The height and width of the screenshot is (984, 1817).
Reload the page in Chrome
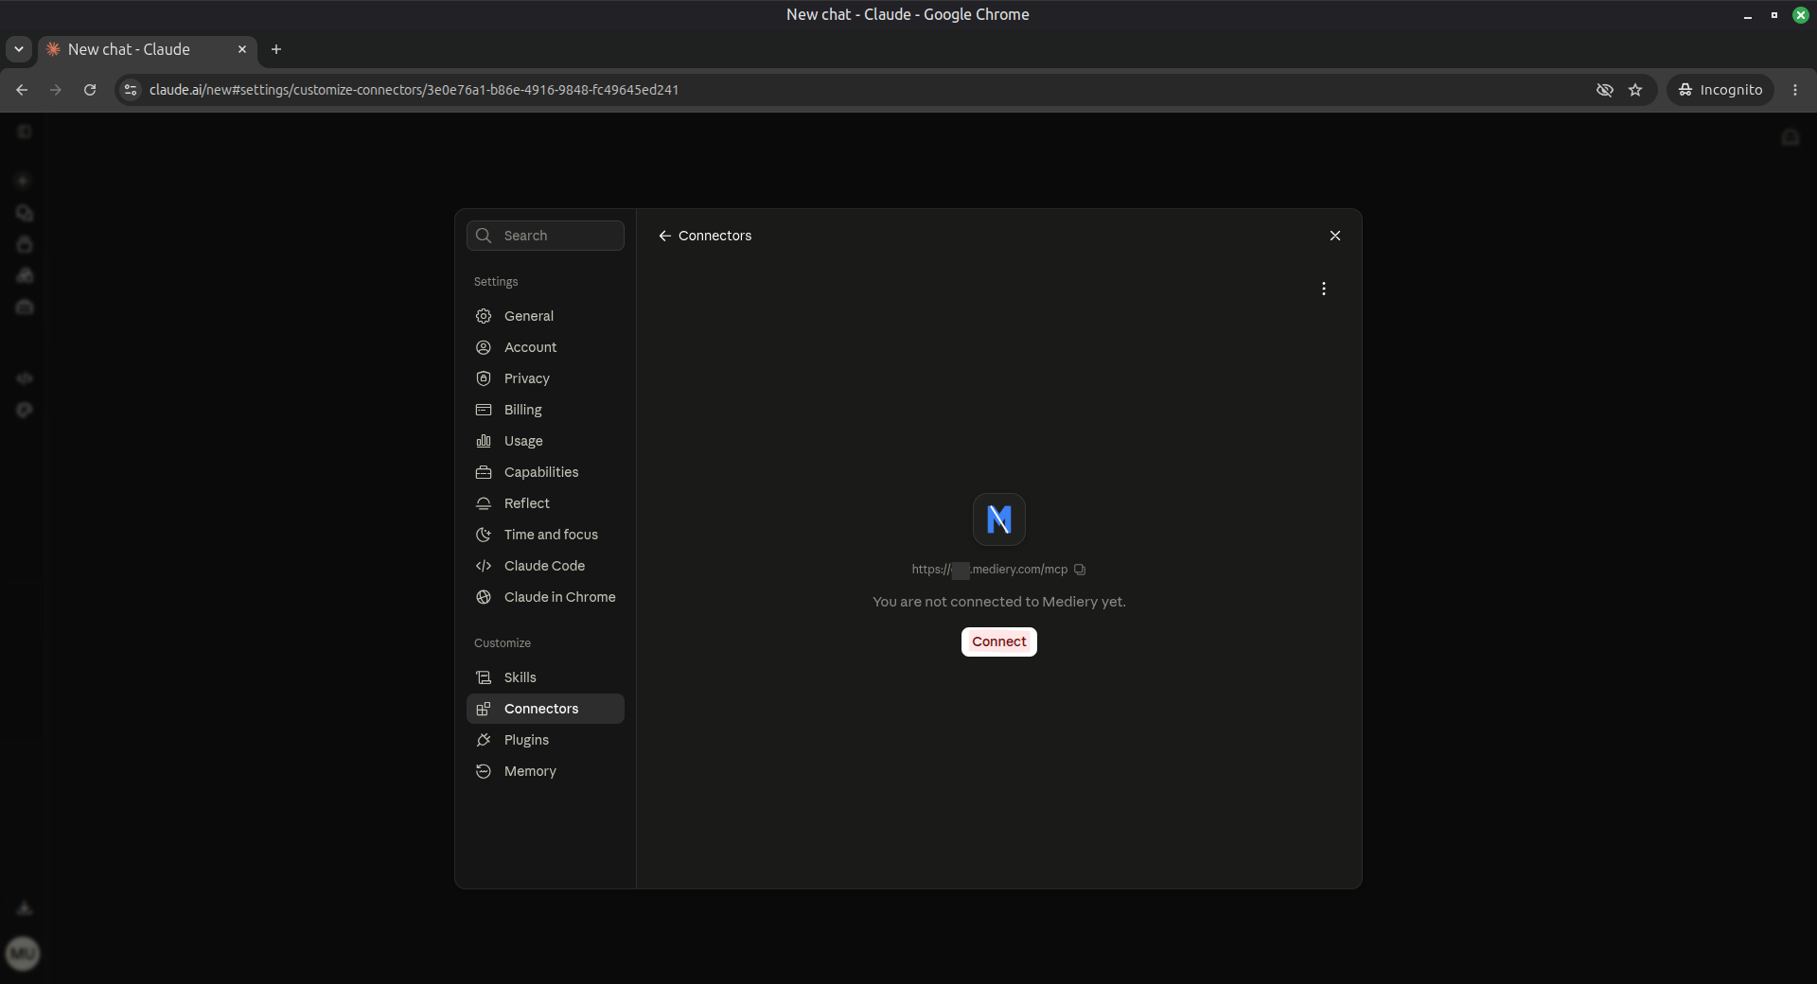click(90, 90)
